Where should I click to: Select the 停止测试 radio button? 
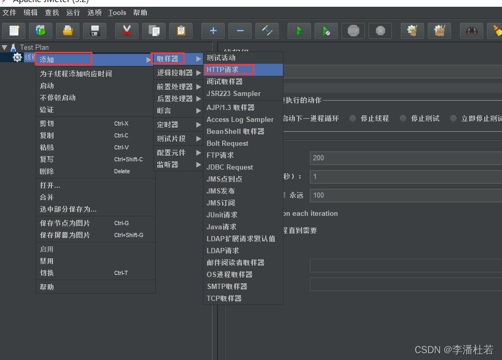click(403, 119)
